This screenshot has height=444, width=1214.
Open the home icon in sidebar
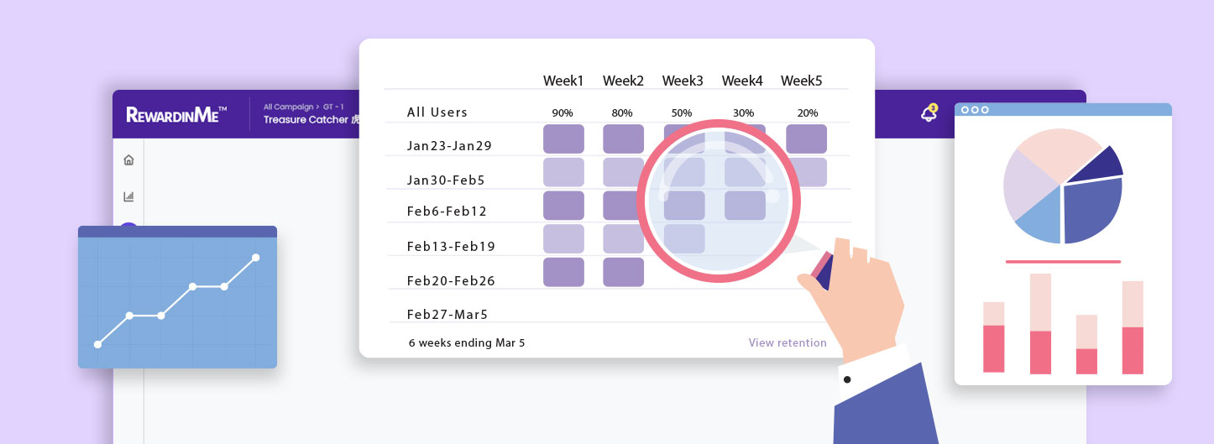(x=128, y=159)
